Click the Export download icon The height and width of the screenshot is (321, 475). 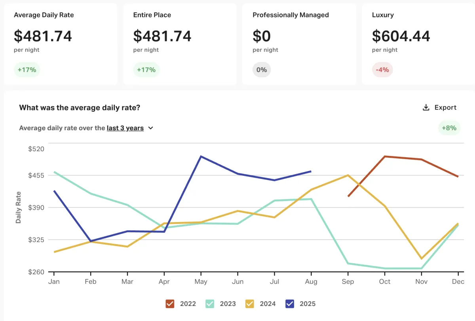(x=426, y=108)
